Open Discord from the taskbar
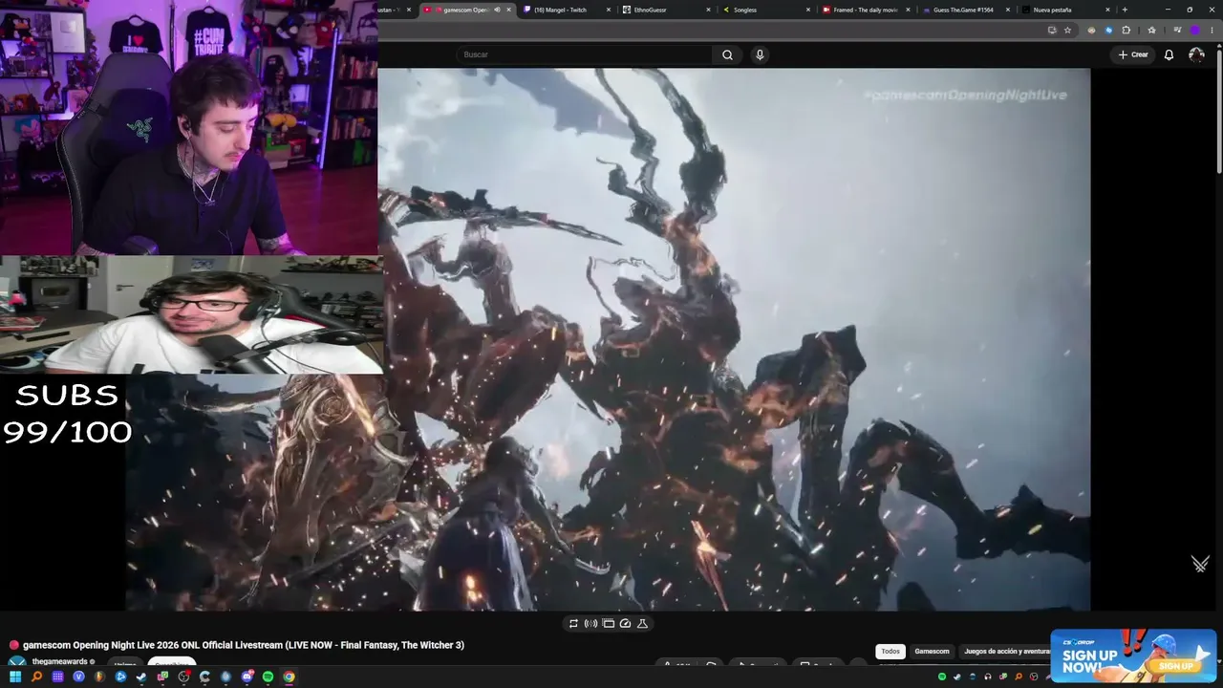This screenshot has width=1223, height=688. [x=247, y=677]
